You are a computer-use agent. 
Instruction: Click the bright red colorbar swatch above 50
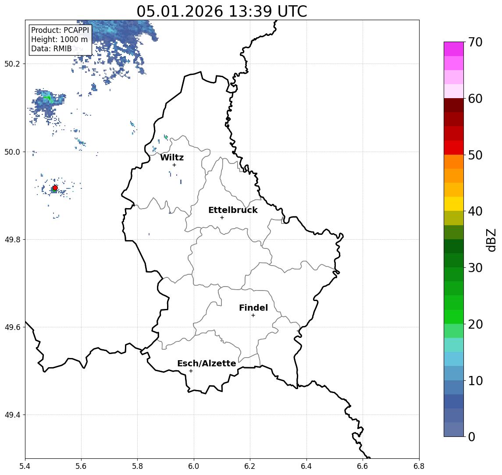pyautogui.click(x=454, y=148)
